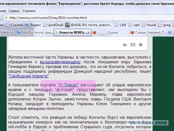Open the musik bookmarks folder
Screen dimensions: 174x131
point(149,25)
